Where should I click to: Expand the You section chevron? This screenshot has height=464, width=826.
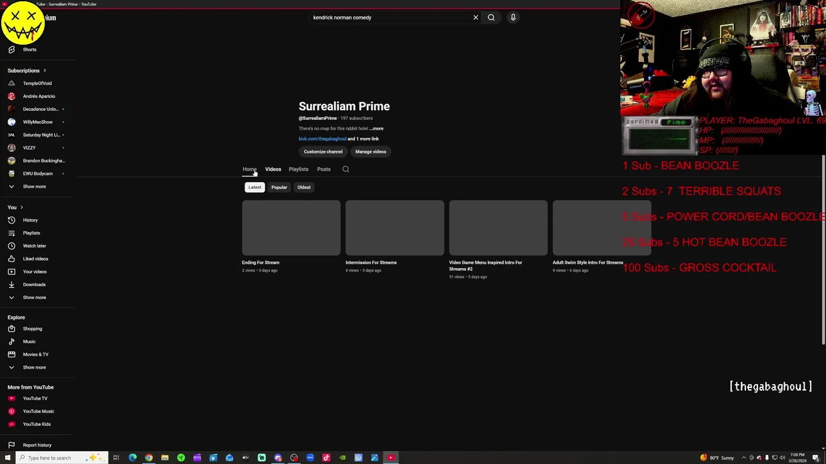pos(21,207)
